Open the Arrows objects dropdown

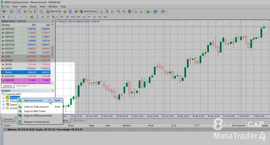(54, 17)
